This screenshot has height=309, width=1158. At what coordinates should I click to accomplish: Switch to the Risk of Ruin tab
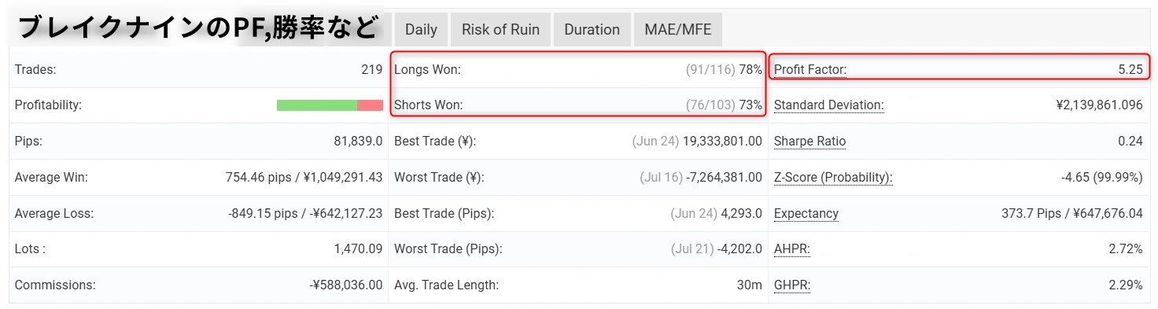click(x=500, y=30)
